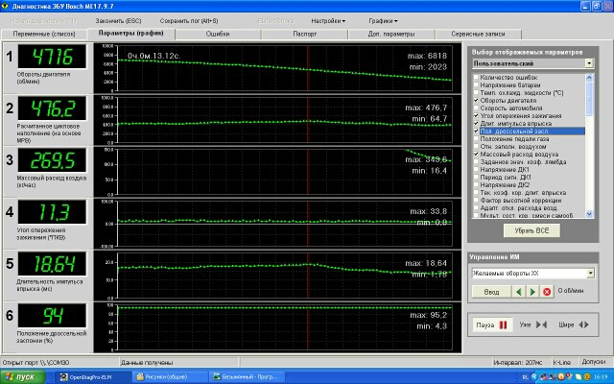This screenshot has width=614, height=384.
Task: Select Параметры (график) tab
Action: pos(130,34)
